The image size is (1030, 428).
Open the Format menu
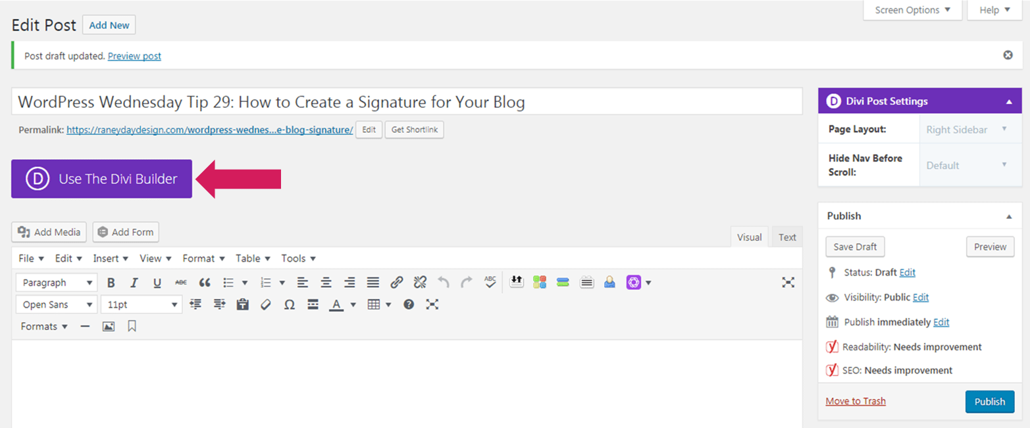pos(203,258)
